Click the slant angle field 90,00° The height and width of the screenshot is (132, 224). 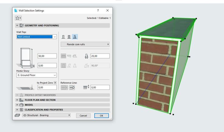(x=100, y=66)
